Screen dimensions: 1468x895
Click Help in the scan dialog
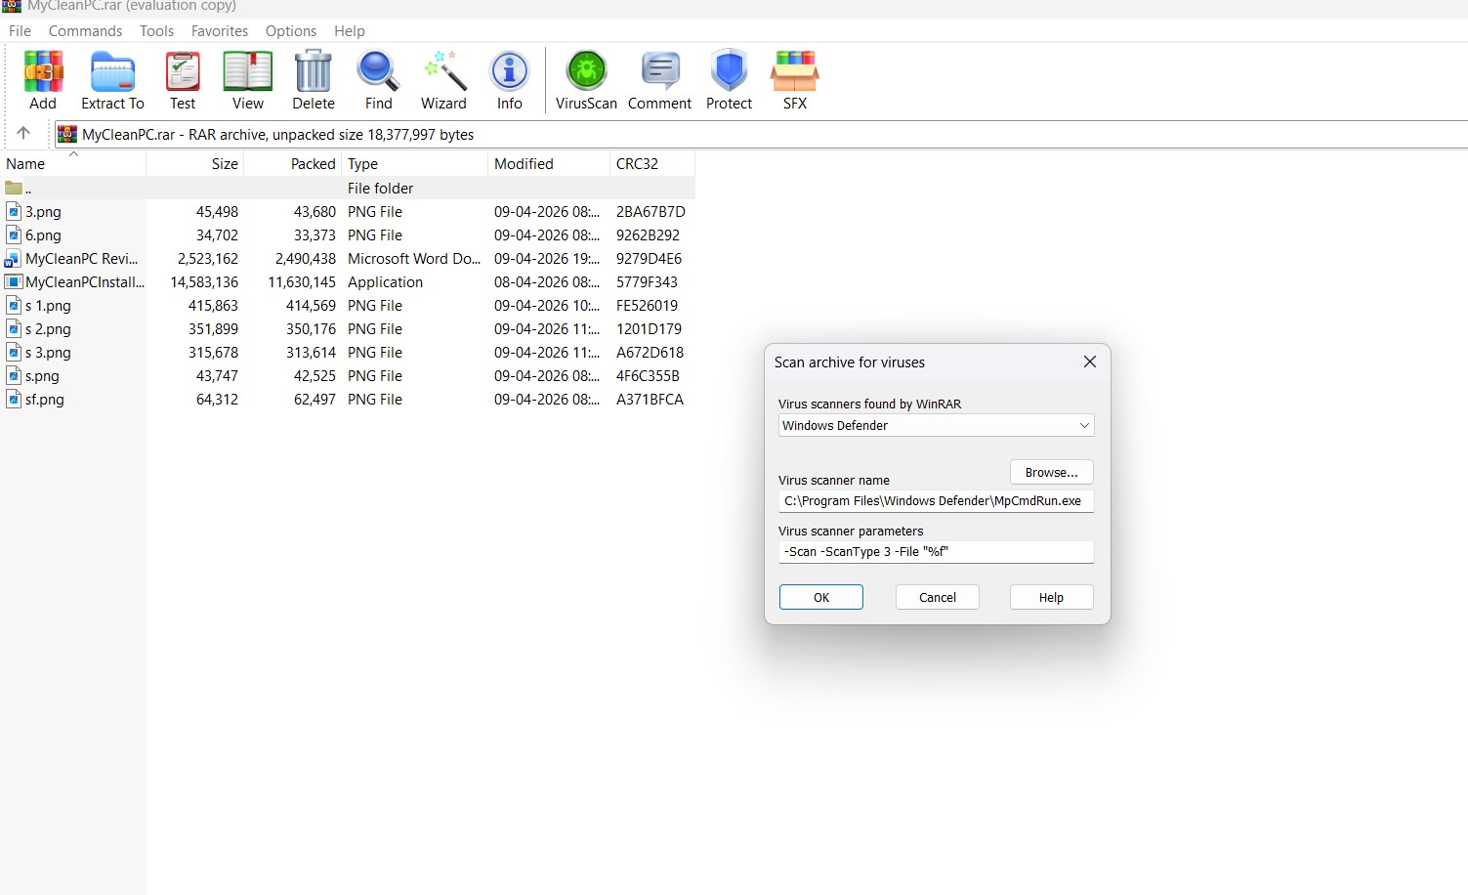1051,597
